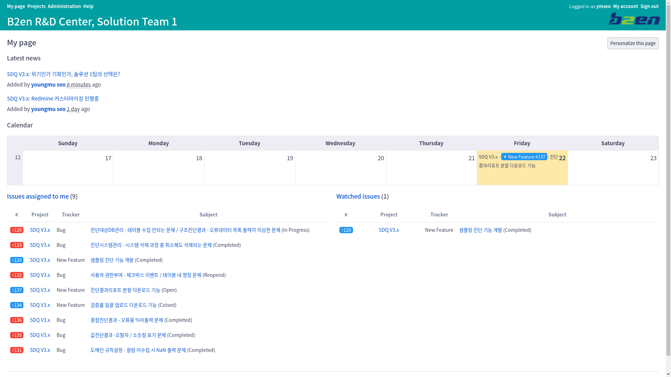Open the My account link
This screenshot has height=377, width=671.
625,6
